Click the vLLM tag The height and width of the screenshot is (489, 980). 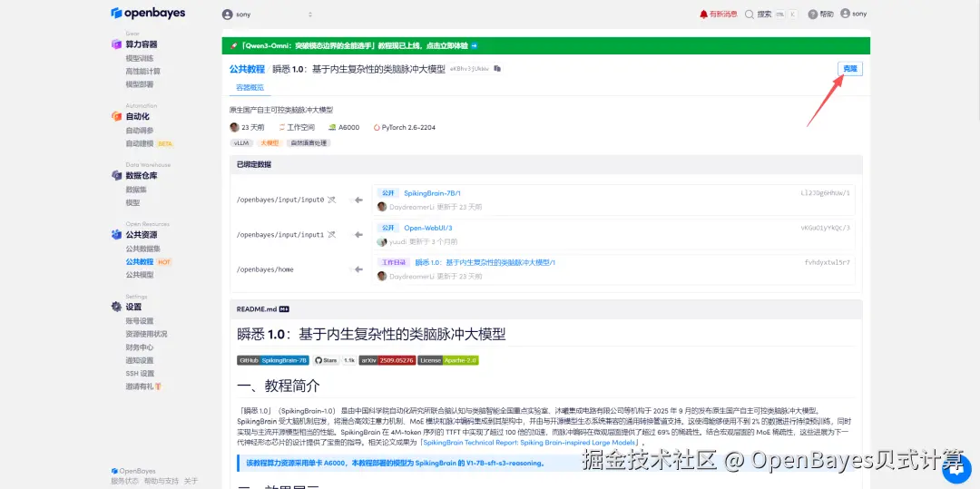click(240, 143)
